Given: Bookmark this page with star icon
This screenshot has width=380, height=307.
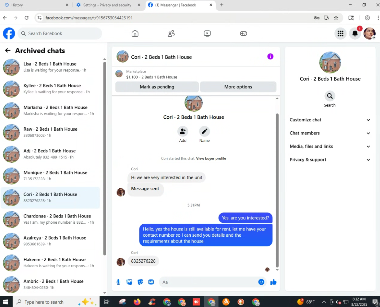Looking at the screenshot, I should point(336,18).
